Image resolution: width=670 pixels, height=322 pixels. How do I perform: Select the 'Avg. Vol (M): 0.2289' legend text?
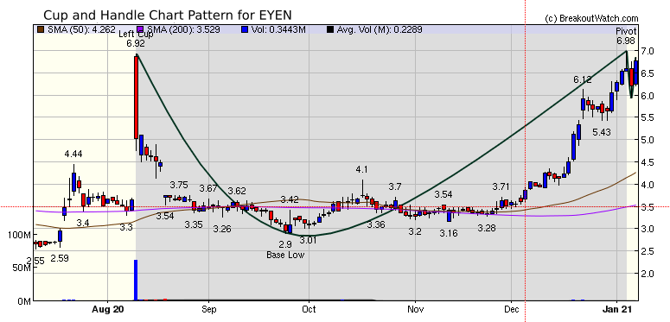[380, 30]
